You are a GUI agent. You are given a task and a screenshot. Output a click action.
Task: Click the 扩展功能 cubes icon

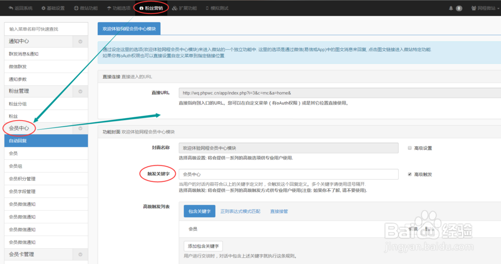pyautogui.click(x=174, y=8)
